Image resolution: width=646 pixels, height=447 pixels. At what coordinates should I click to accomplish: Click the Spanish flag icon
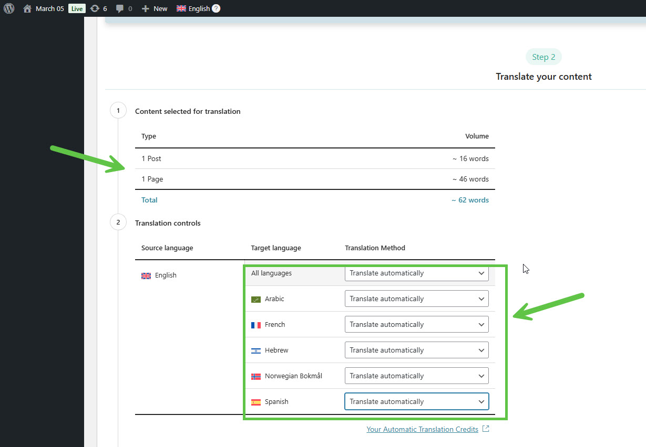click(256, 402)
